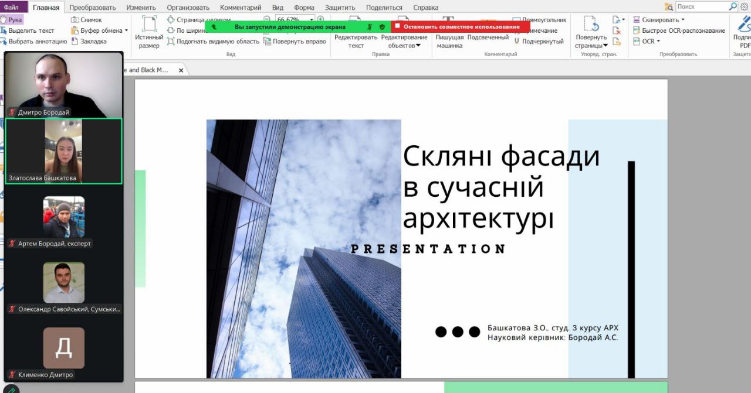Screen dimensions: 751x393
Task: Open the Буфер обмена dropdown
Action: tap(126, 30)
